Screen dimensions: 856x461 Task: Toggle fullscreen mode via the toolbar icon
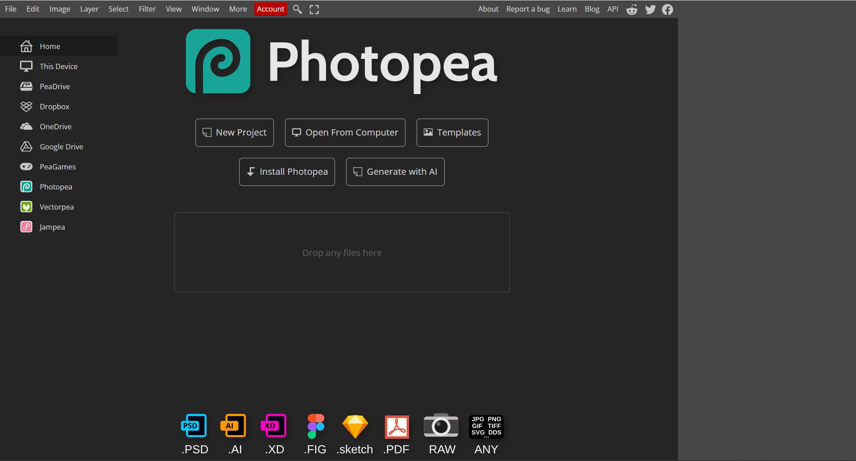pos(314,9)
